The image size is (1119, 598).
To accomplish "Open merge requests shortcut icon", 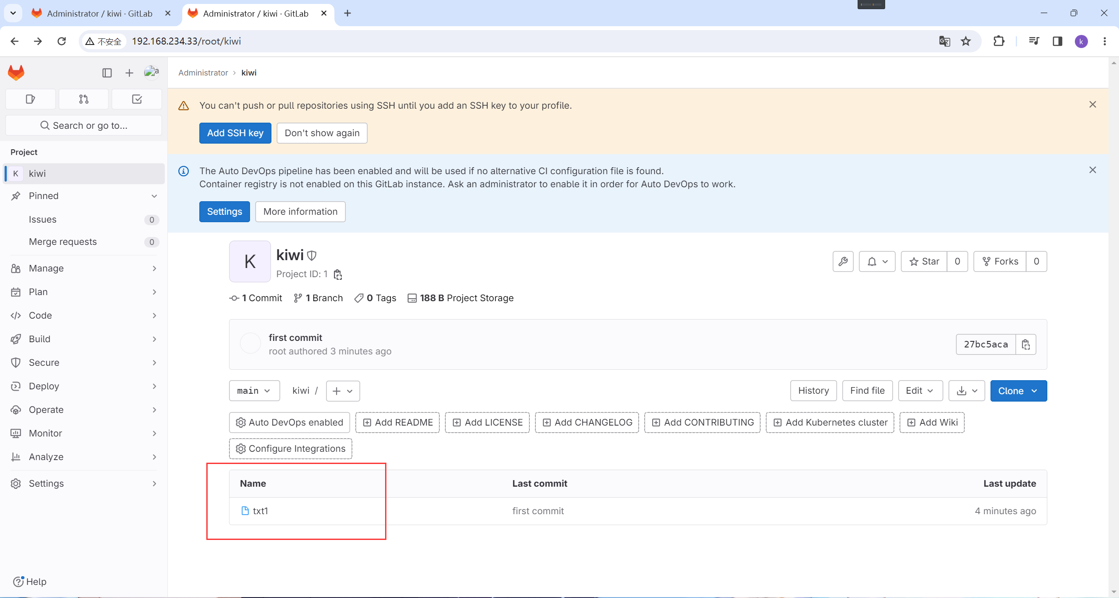I will pyautogui.click(x=83, y=99).
